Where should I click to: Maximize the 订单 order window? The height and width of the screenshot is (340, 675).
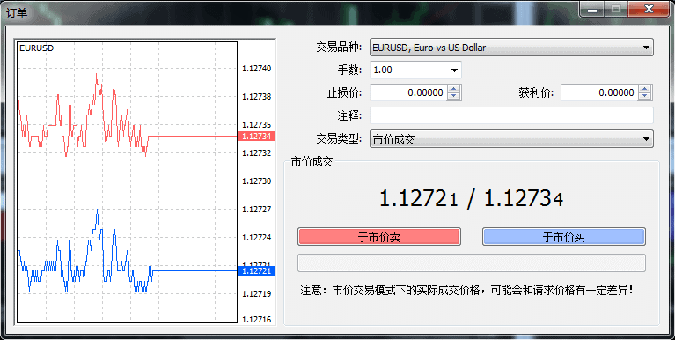(x=616, y=9)
